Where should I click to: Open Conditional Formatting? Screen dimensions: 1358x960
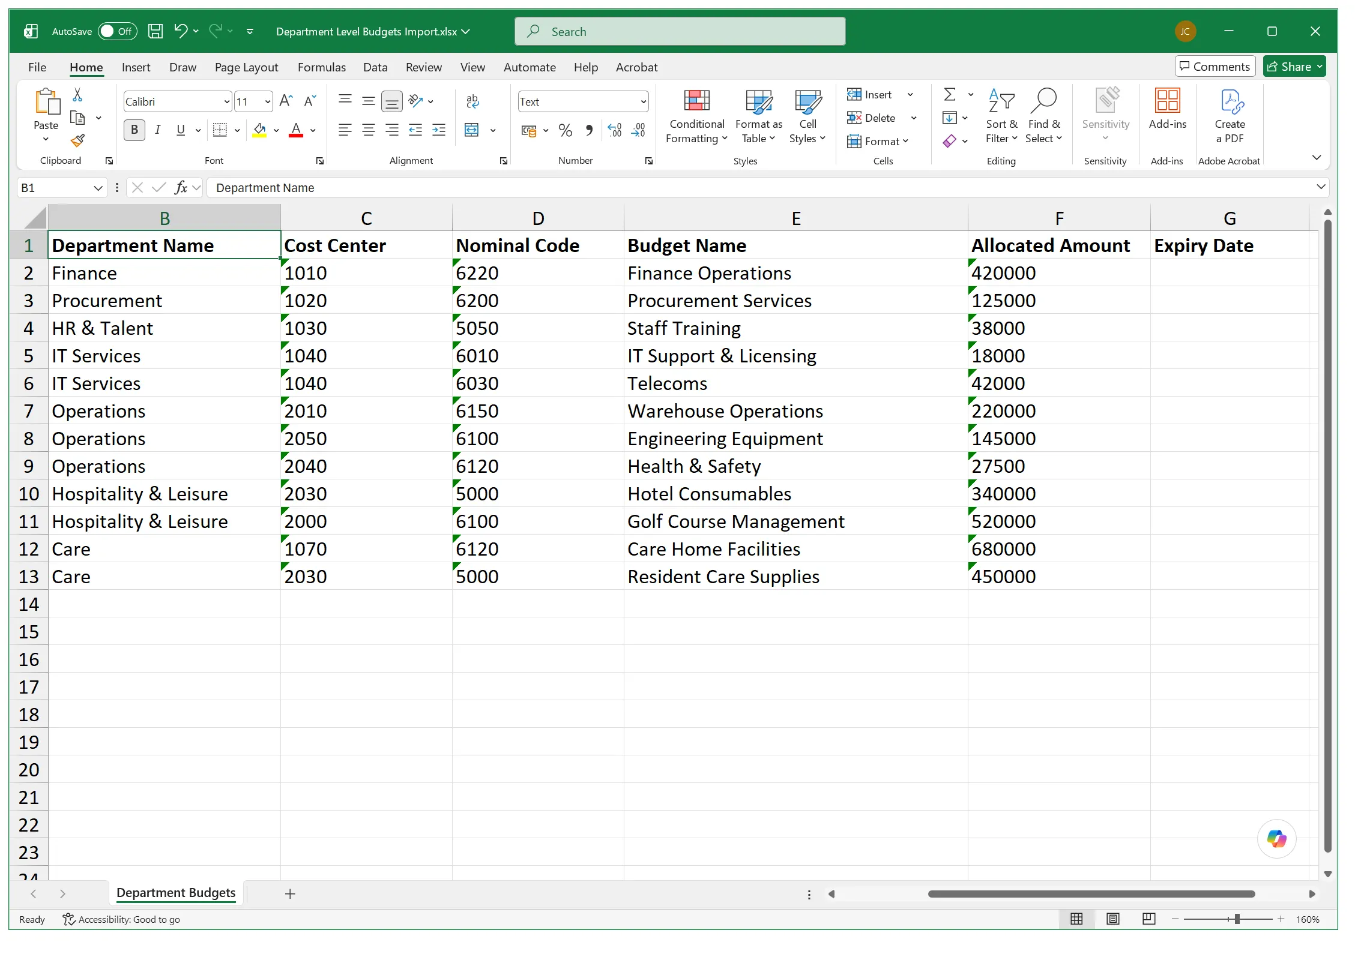(696, 117)
